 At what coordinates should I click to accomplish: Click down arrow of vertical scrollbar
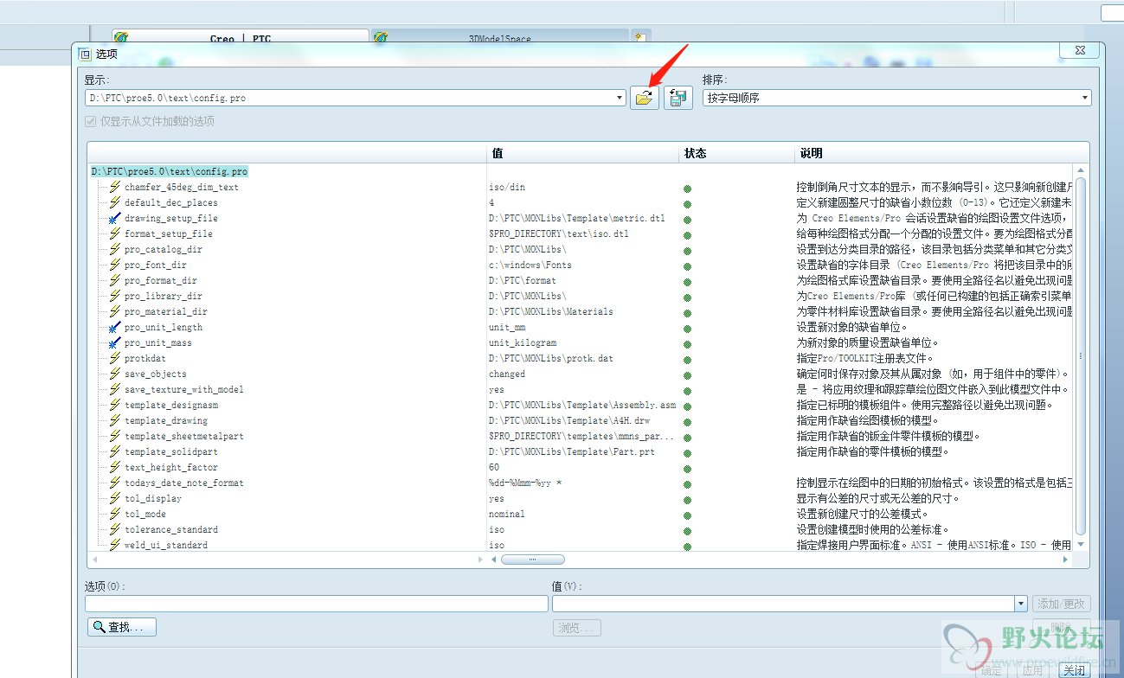pos(1080,545)
